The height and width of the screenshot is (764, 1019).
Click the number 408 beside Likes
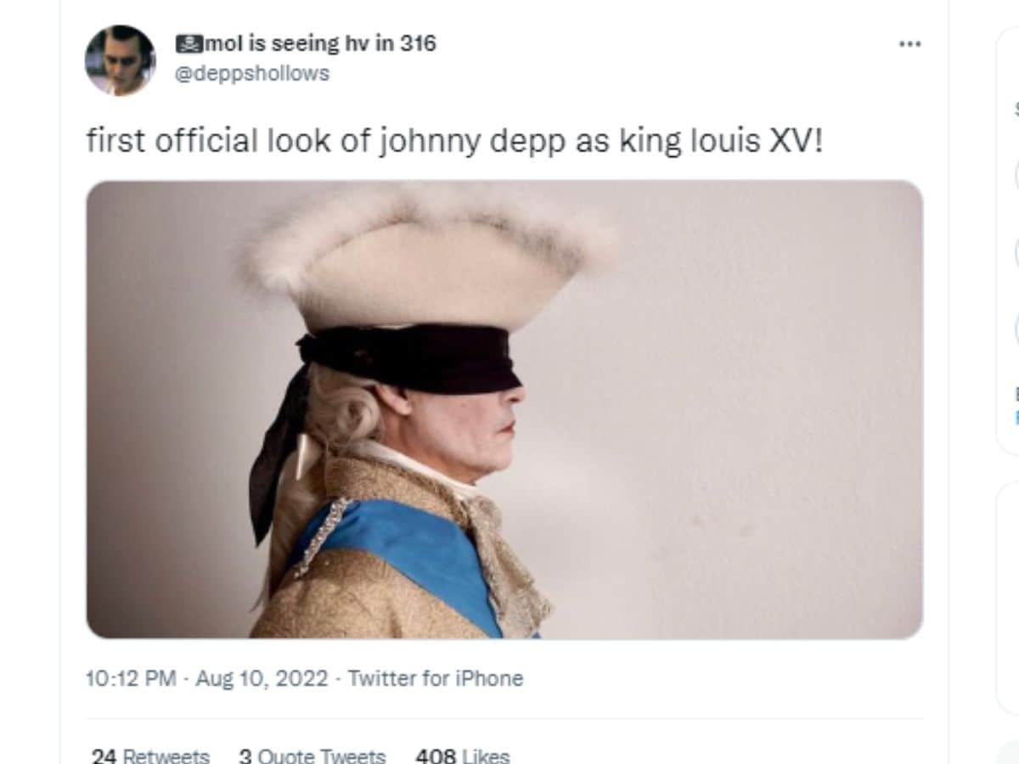click(x=435, y=756)
